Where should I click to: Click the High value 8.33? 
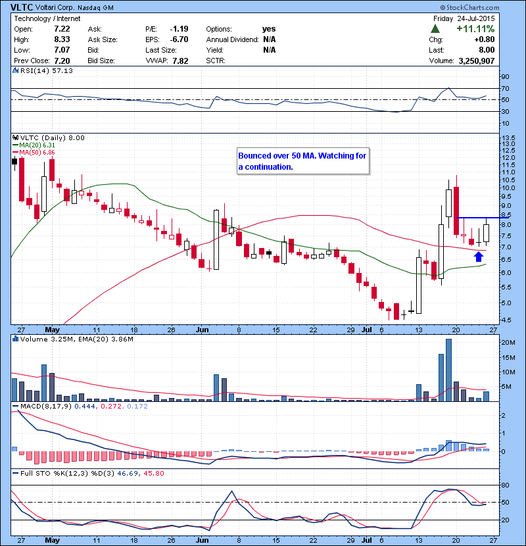point(62,39)
